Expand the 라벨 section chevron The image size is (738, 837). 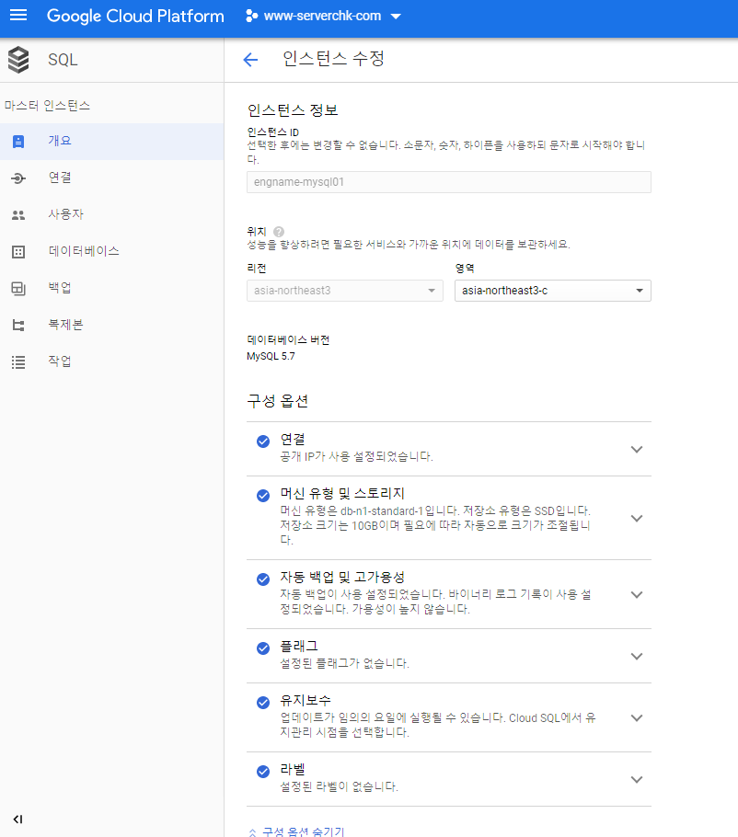[x=637, y=779]
